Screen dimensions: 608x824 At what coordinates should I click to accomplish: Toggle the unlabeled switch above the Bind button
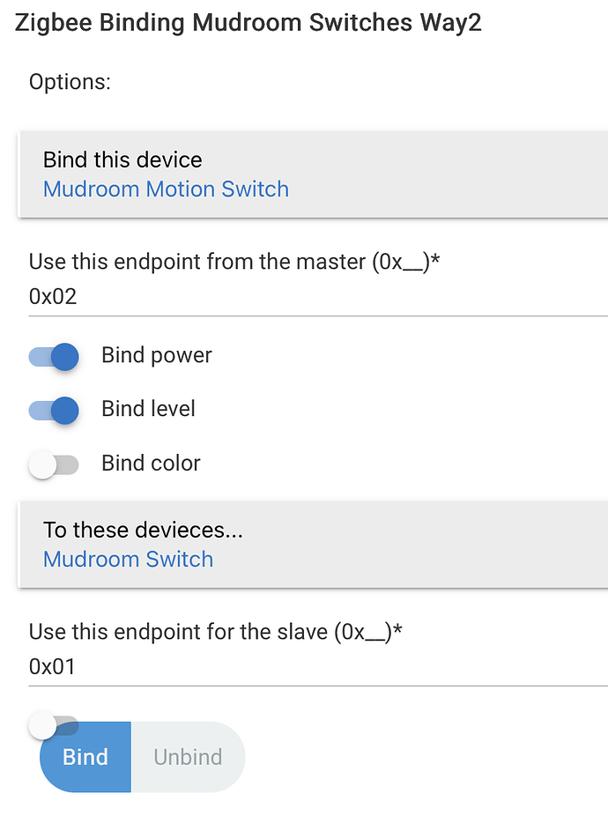click(x=54, y=726)
